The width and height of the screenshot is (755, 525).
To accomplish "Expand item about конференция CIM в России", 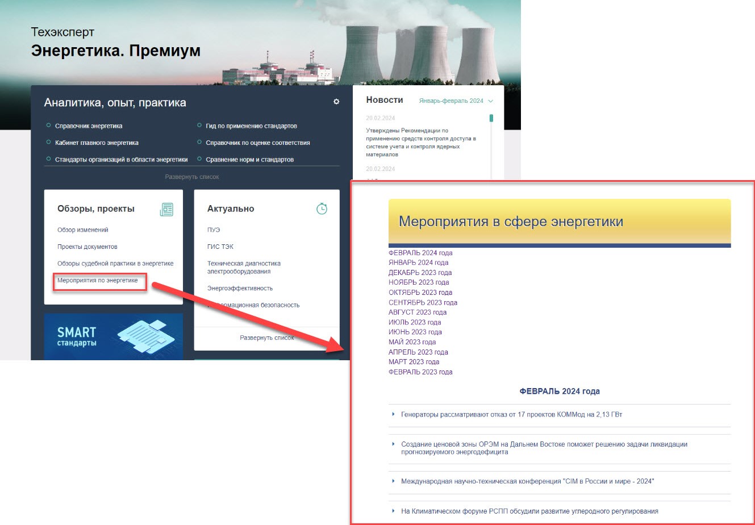I will point(527,481).
